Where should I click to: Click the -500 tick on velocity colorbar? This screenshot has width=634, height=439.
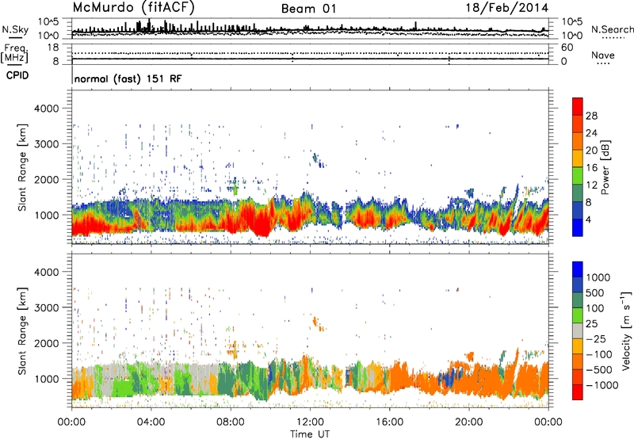pyautogui.click(x=599, y=369)
